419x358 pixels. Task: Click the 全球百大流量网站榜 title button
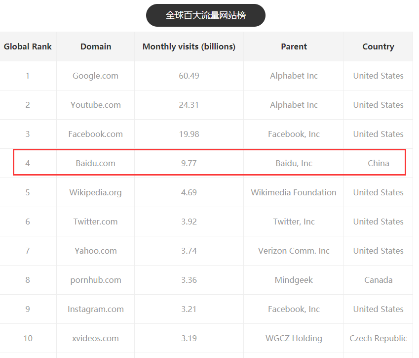point(205,15)
